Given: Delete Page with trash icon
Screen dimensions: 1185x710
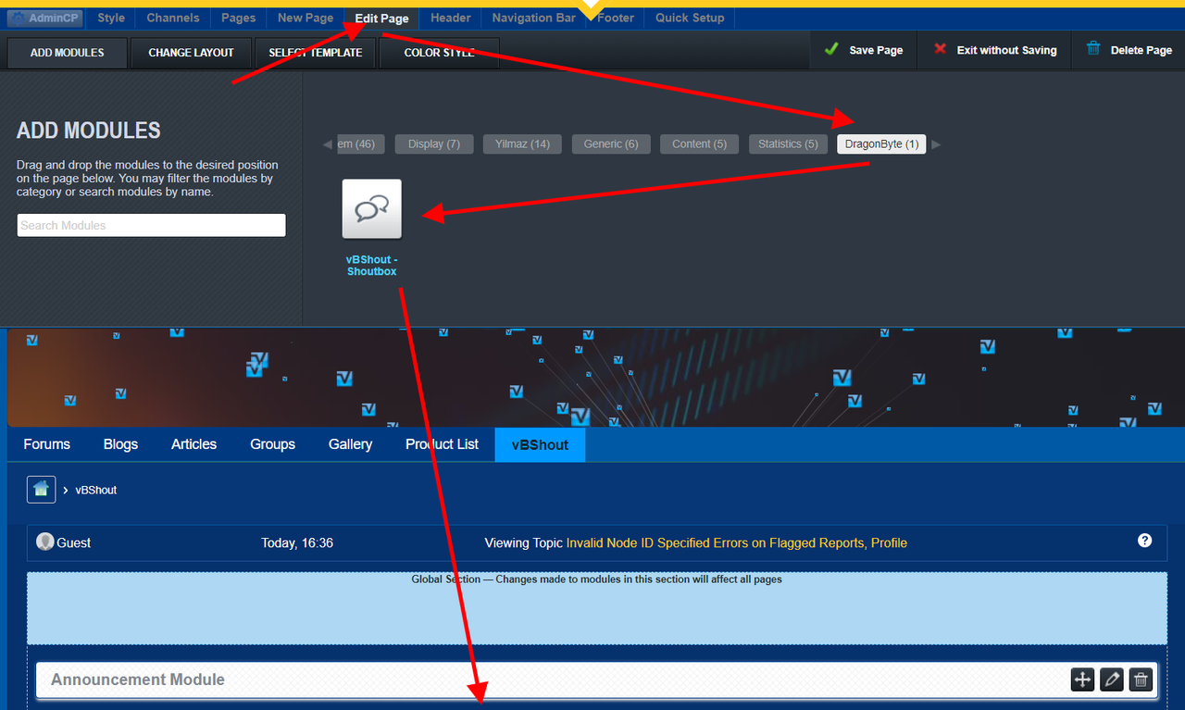Looking at the screenshot, I should [1129, 50].
